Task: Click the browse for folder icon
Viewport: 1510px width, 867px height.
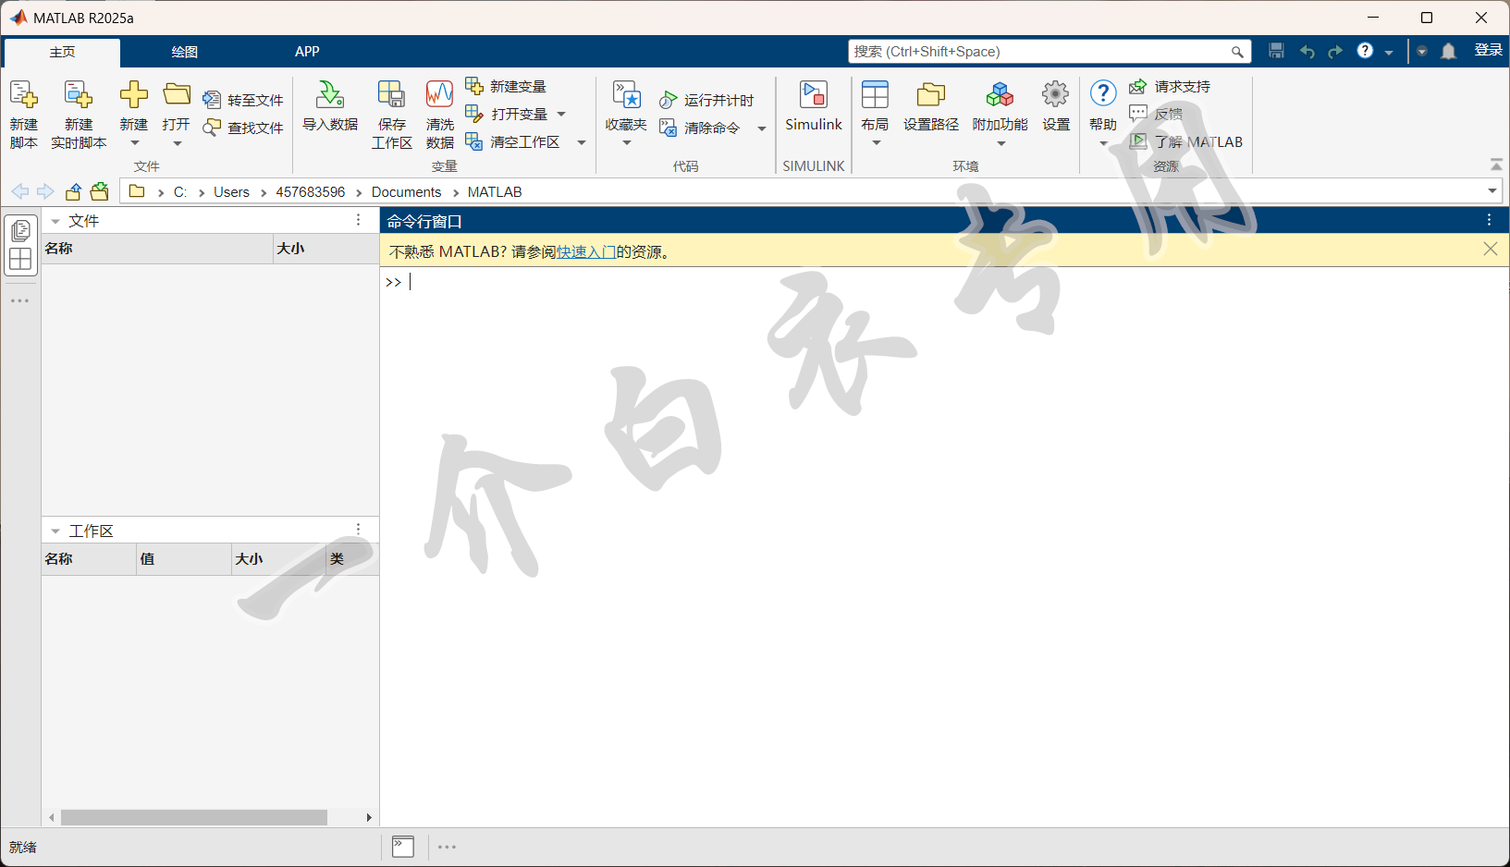Action: coord(99,191)
